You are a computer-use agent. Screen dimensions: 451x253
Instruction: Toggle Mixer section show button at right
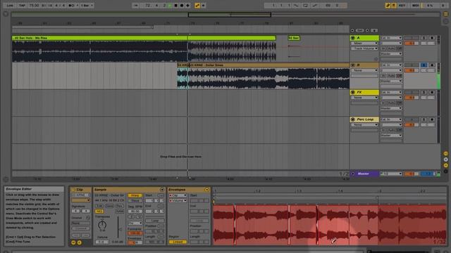pos(446,165)
